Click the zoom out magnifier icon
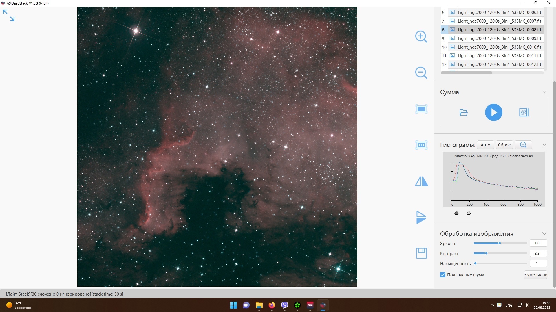The height and width of the screenshot is (312, 556). coord(421,73)
